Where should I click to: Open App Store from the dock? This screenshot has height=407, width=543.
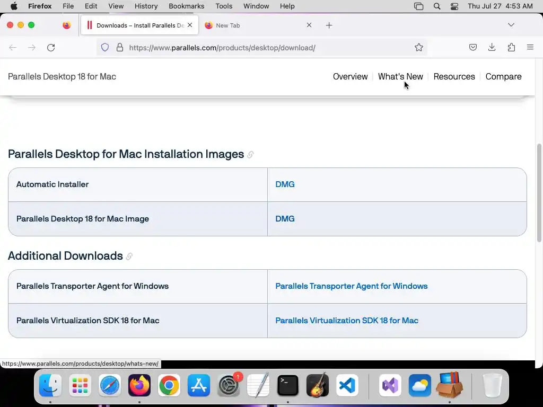click(199, 385)
